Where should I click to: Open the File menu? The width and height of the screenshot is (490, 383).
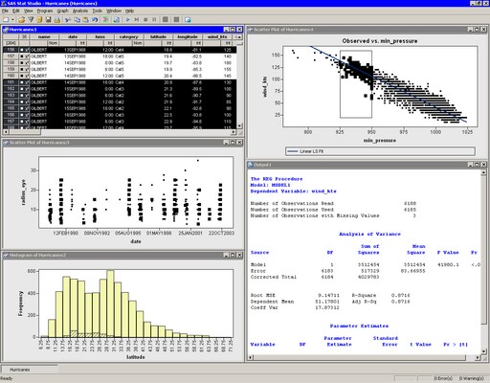[5, 11]
